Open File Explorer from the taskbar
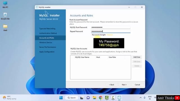Image resolution: width=180 pixels, height=101 pixels. (94, 98)
